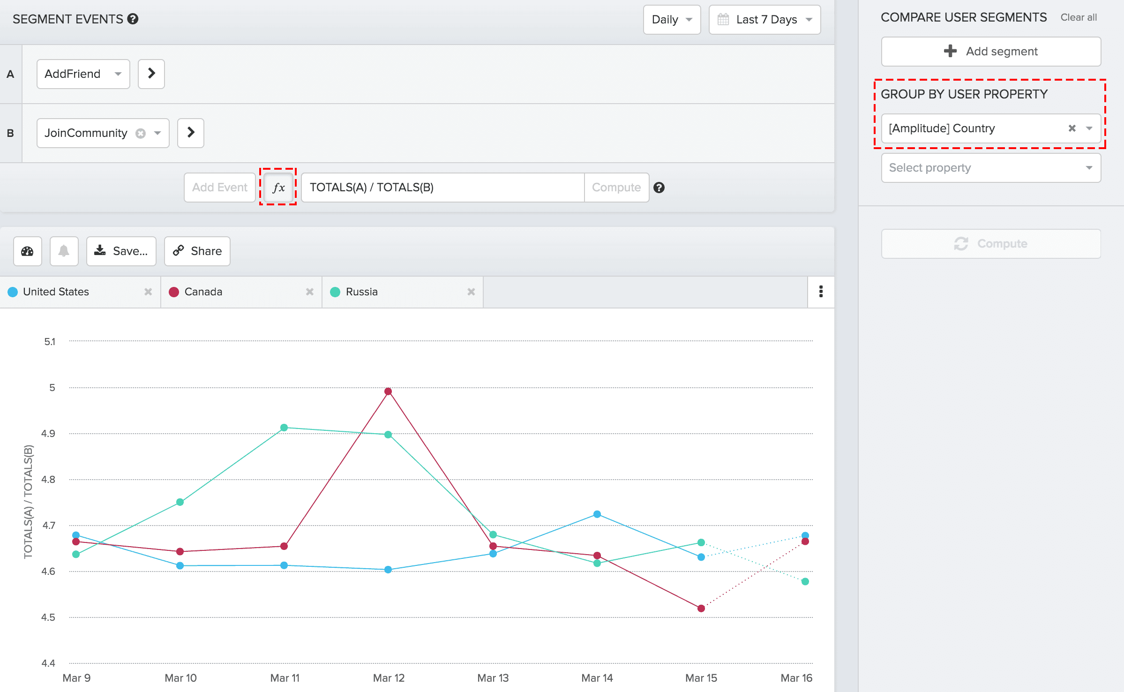
Task: Open the Last 7 Days date range picker
Action: point(764,20)
